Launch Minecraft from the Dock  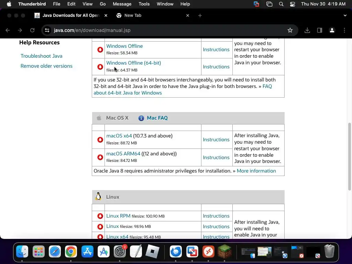225,251
